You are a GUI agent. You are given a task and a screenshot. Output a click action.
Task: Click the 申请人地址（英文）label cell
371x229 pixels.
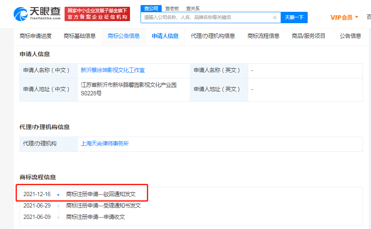click(219, 89)
